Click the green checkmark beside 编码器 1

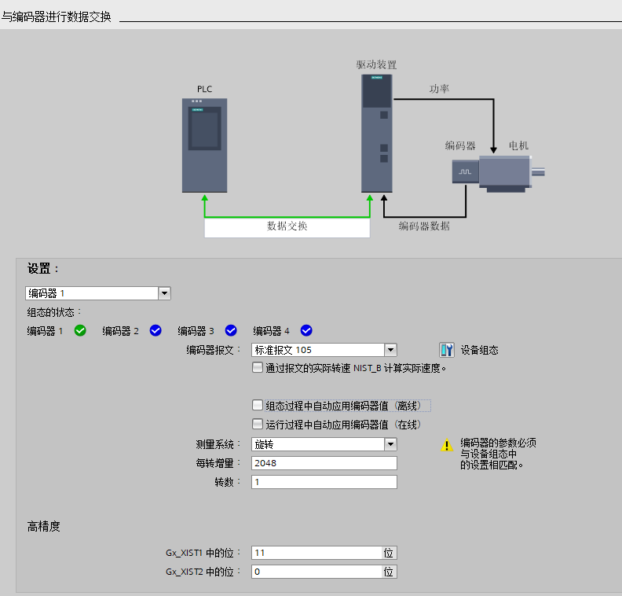(80, 331)
